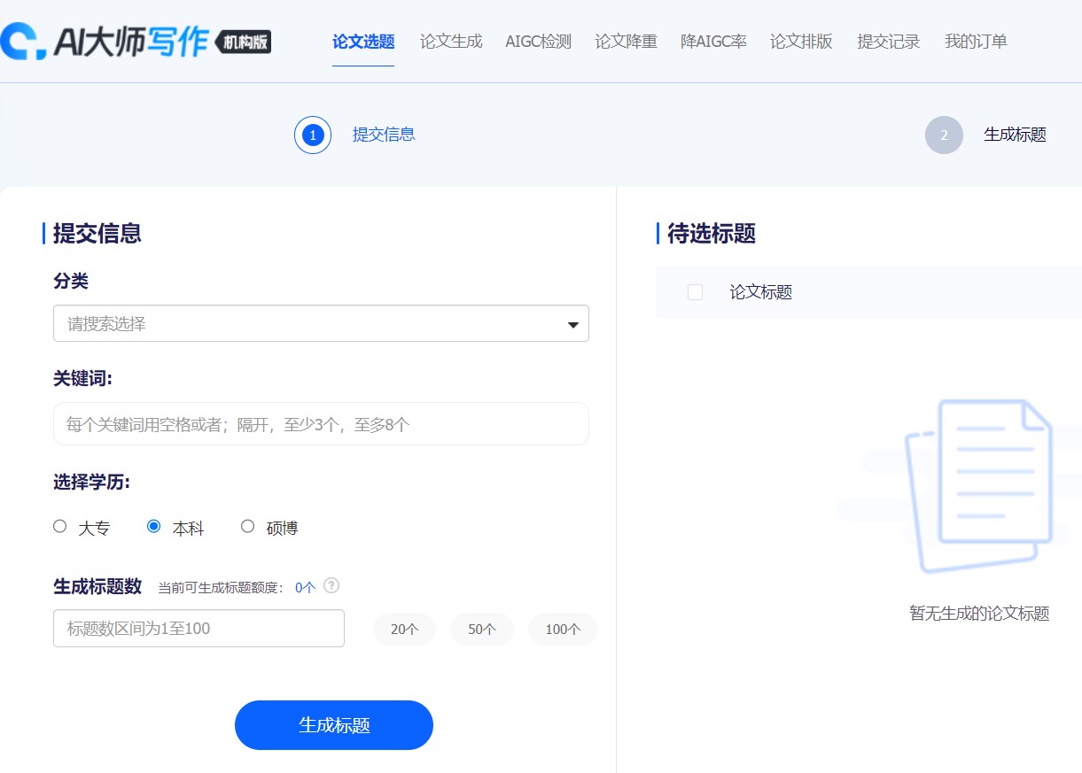Click the 关键词 input field
Screen dimensions: 1082x773
(x=321, y=424)
